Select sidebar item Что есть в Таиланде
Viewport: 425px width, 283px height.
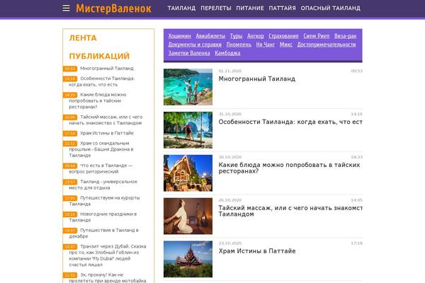click(x=101, y=168)
